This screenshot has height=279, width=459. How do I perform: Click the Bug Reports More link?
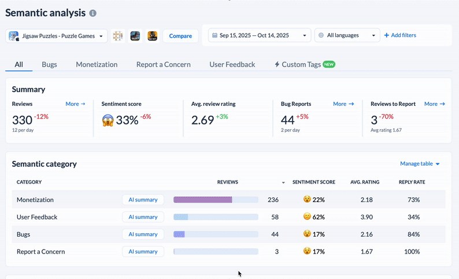coord(343,104)
